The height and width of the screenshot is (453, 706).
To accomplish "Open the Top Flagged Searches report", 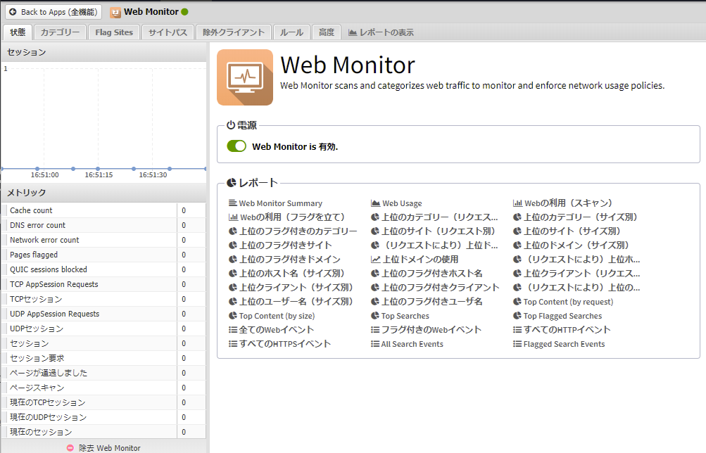I will coord(562,316).
